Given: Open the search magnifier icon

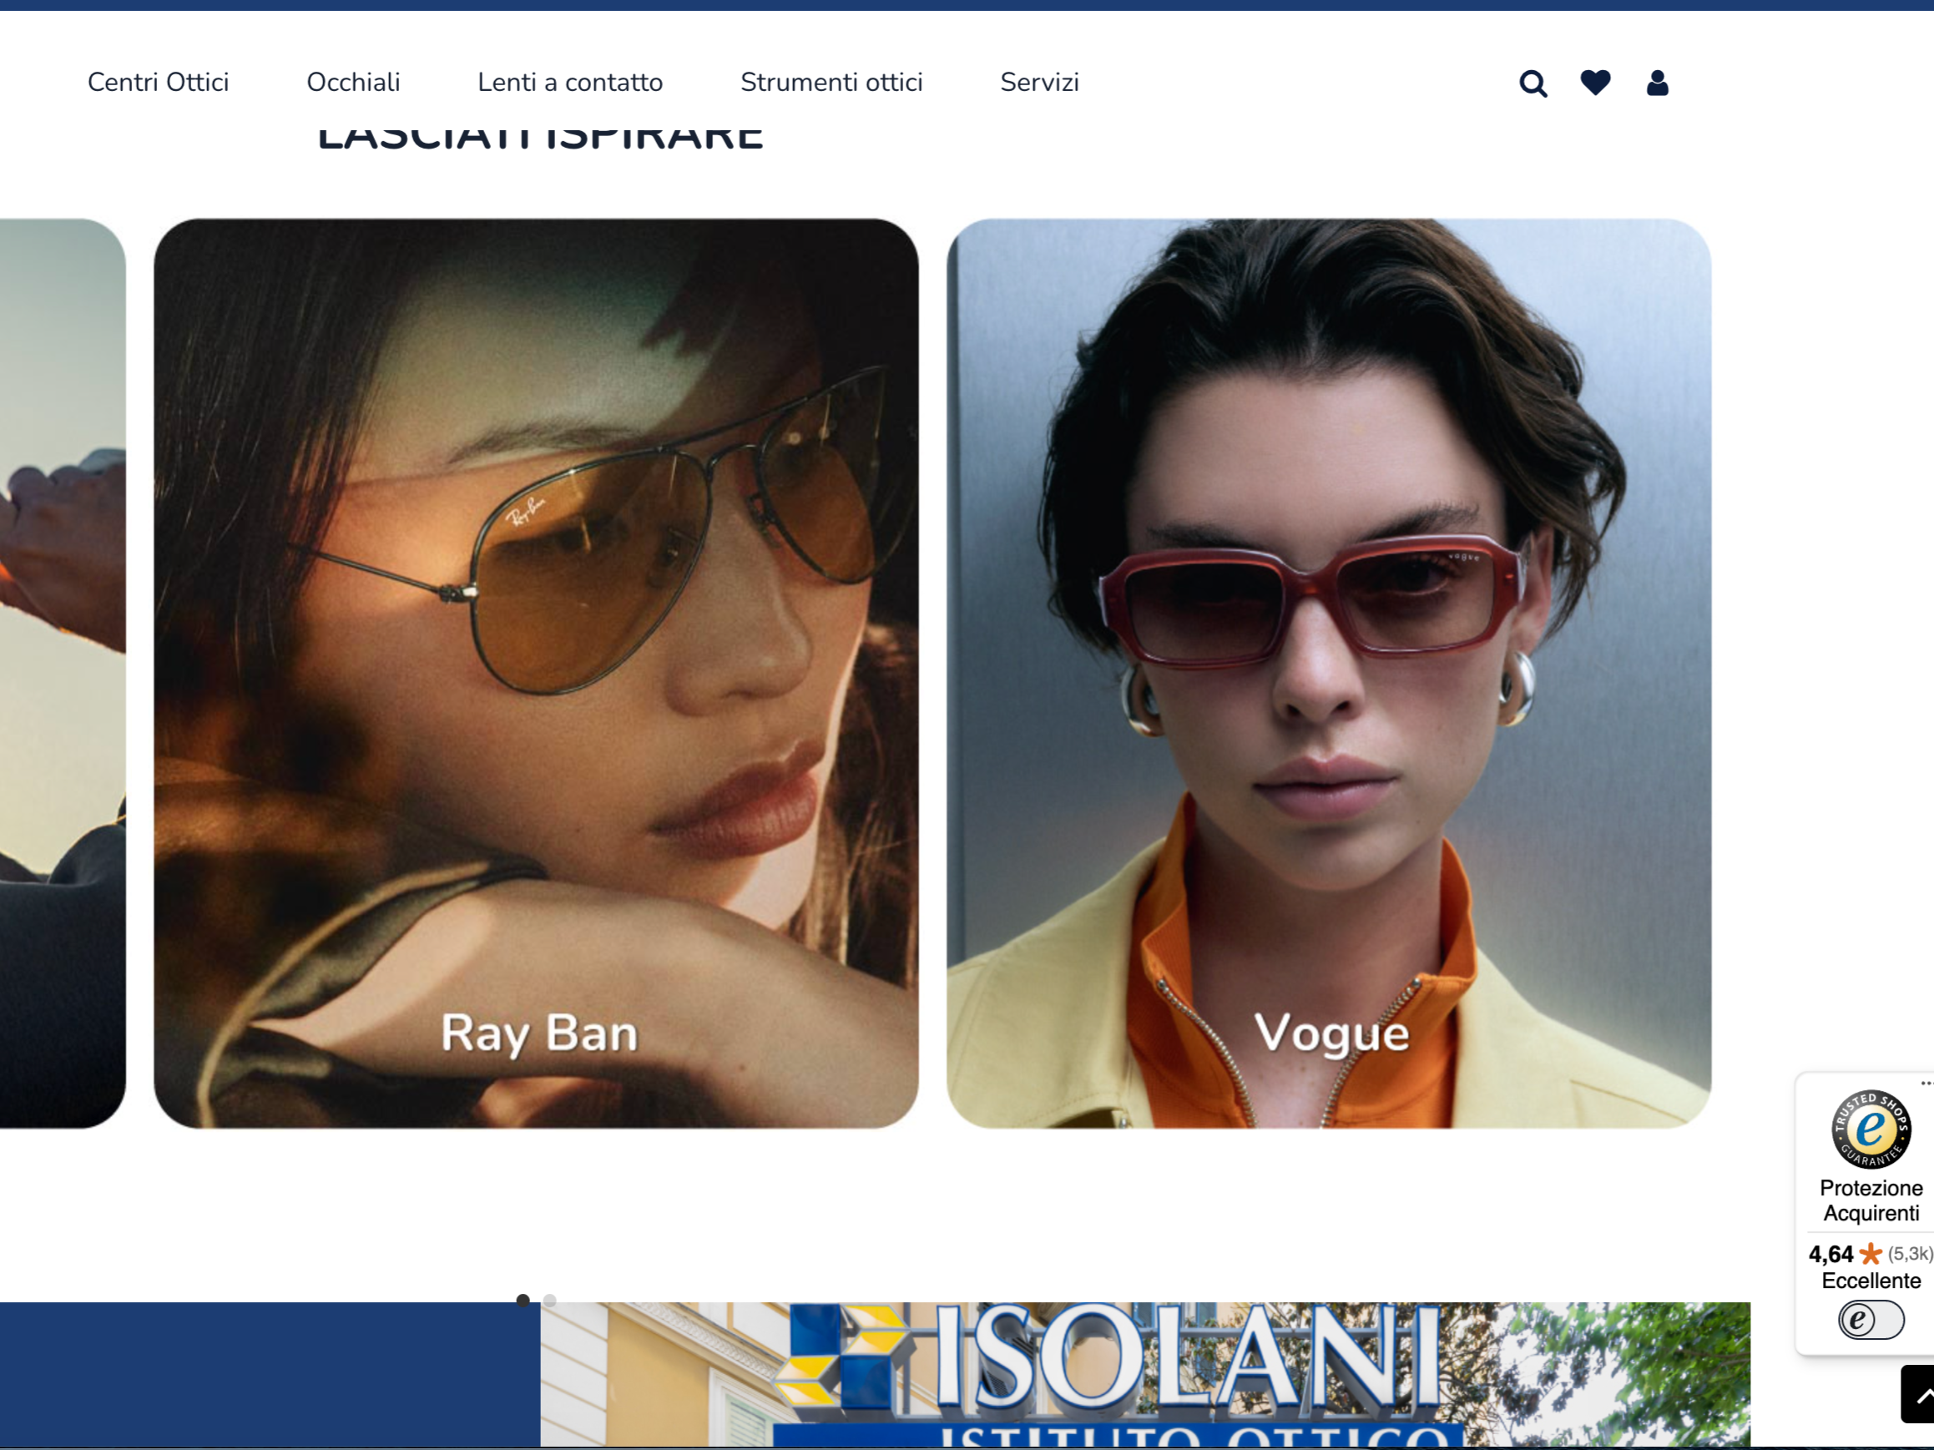Looking at the screenshot, I should [1533, 83].
